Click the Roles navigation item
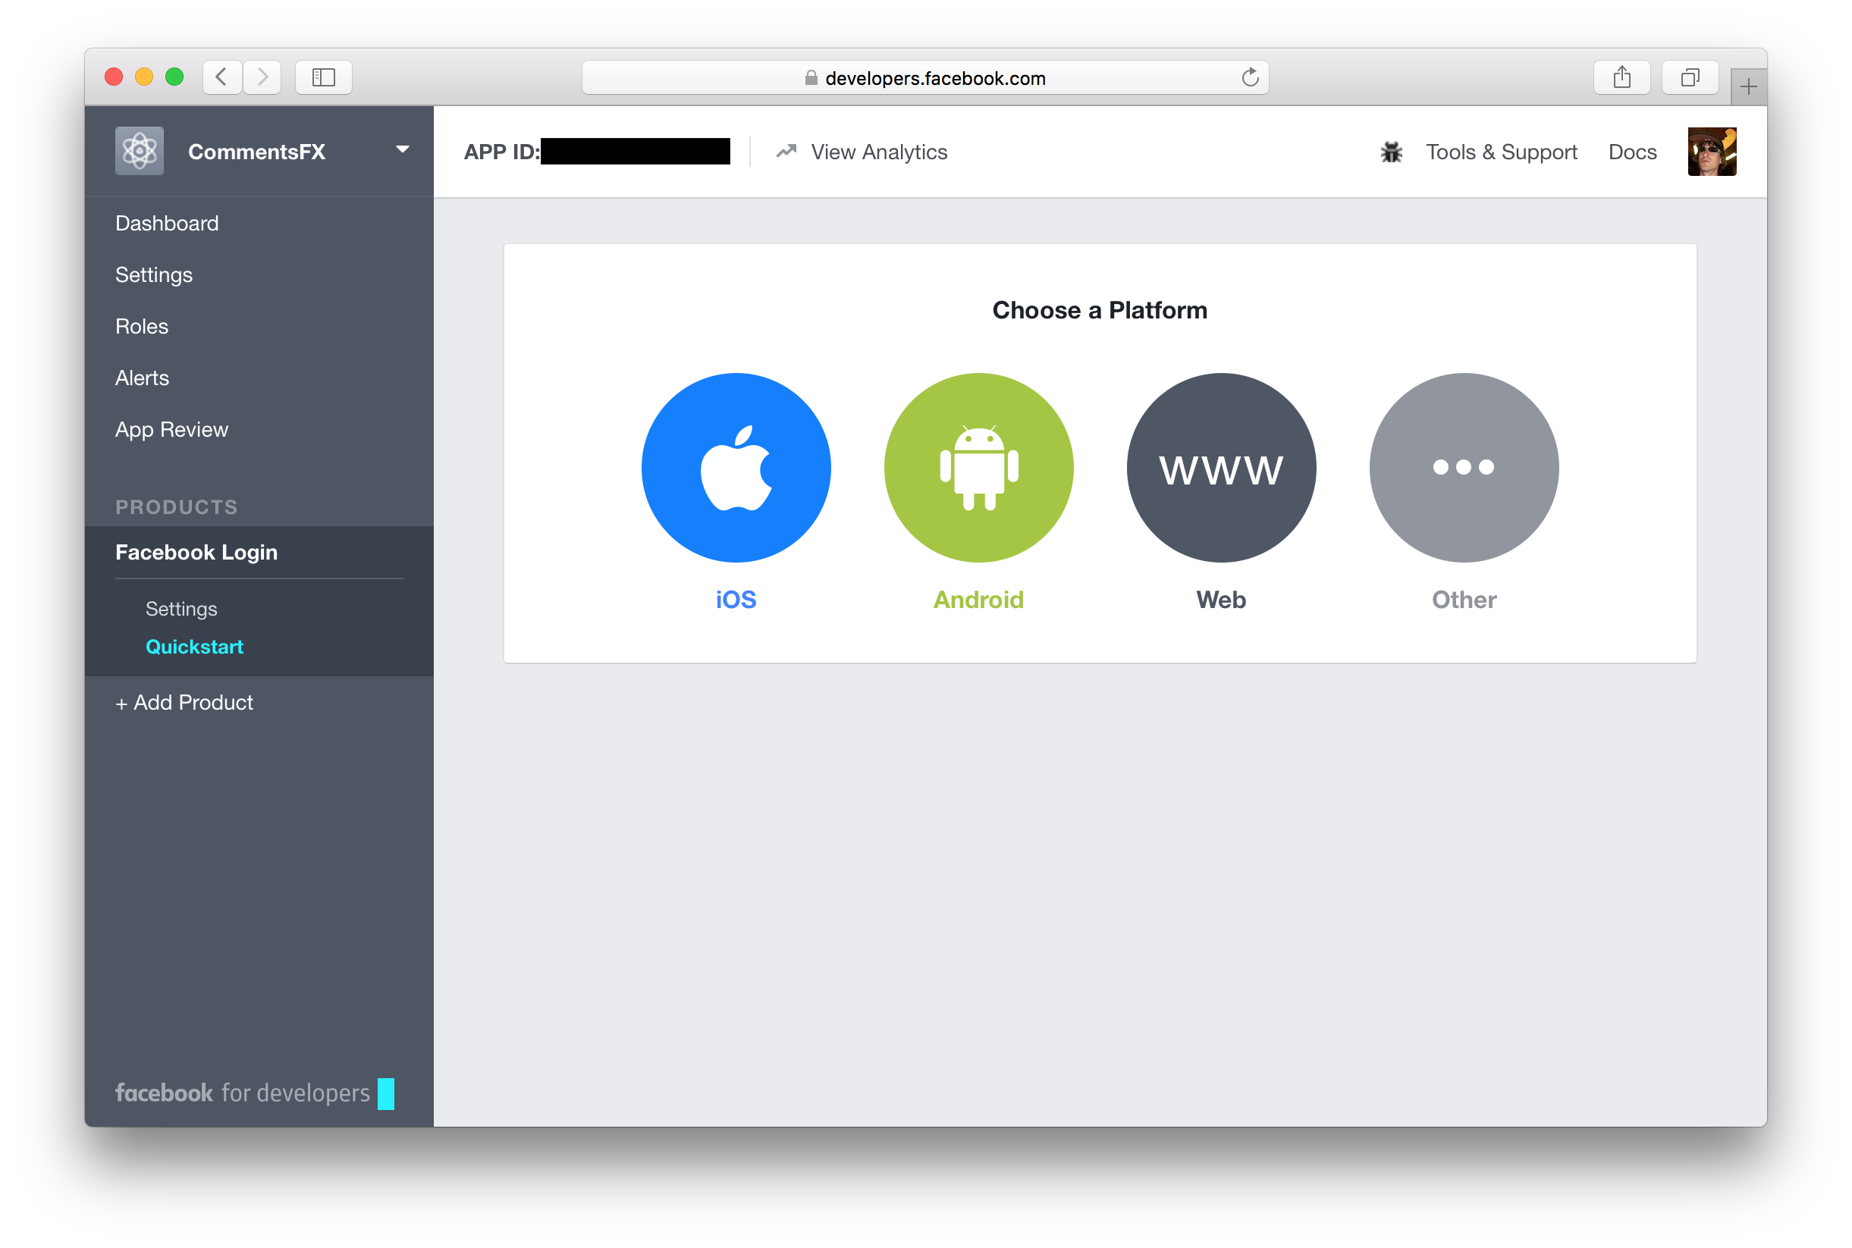 pyautogui.click(x=140, y=326)
